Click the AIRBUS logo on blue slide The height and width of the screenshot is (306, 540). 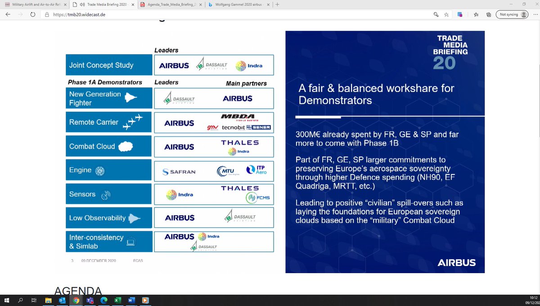coord(456,263)
